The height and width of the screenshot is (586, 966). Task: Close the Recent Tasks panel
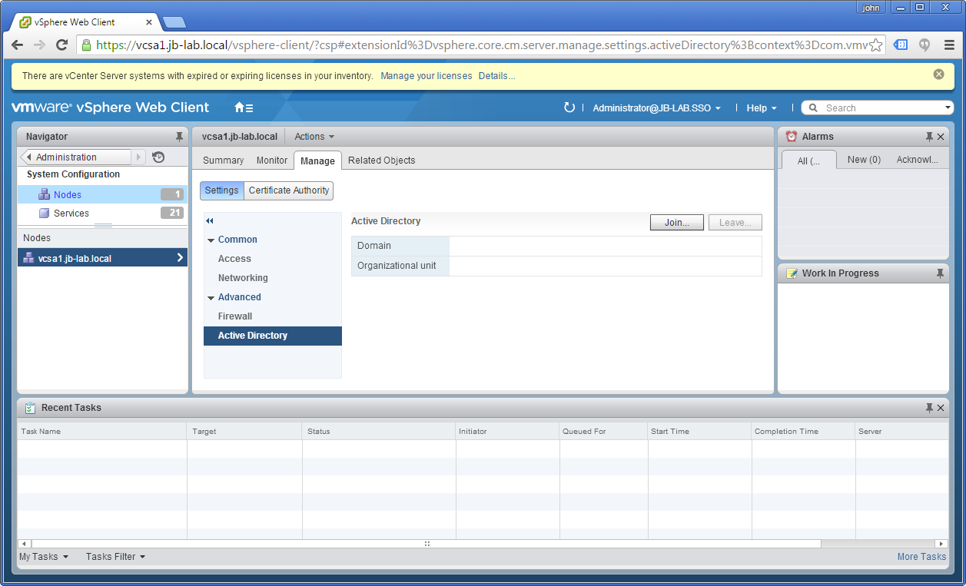point(941,408)
